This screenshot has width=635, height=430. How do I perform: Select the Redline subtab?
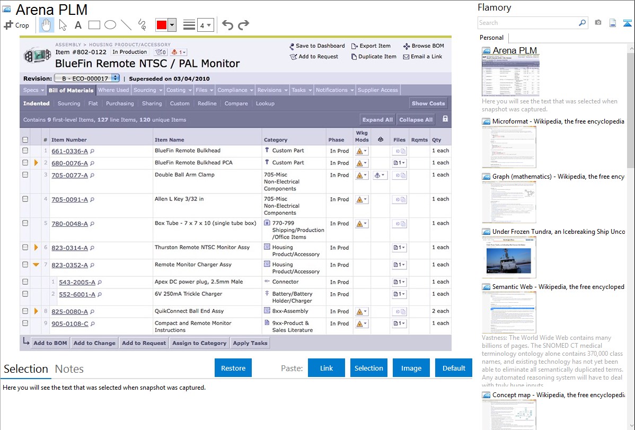207,103
